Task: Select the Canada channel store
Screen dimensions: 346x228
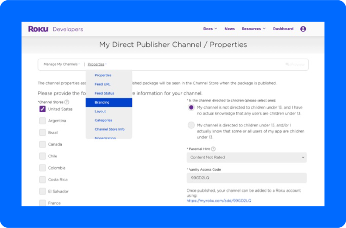Action: [x=42, y=144]
